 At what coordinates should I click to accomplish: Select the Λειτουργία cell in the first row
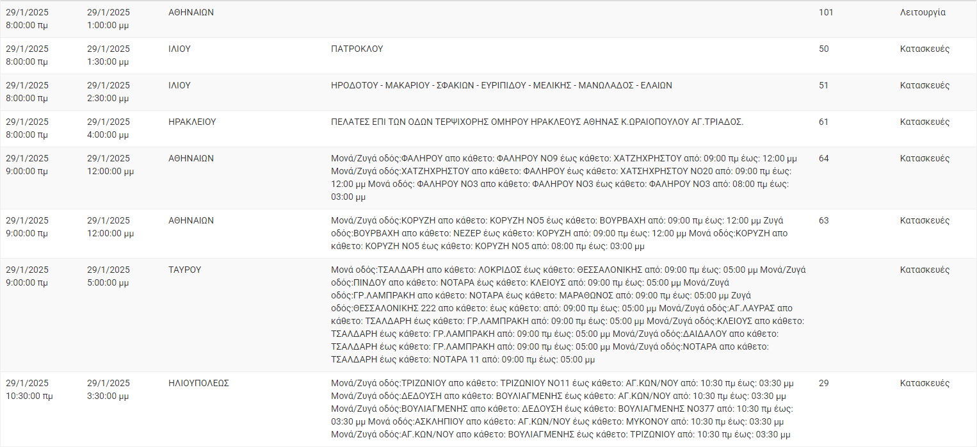[923, 12]
